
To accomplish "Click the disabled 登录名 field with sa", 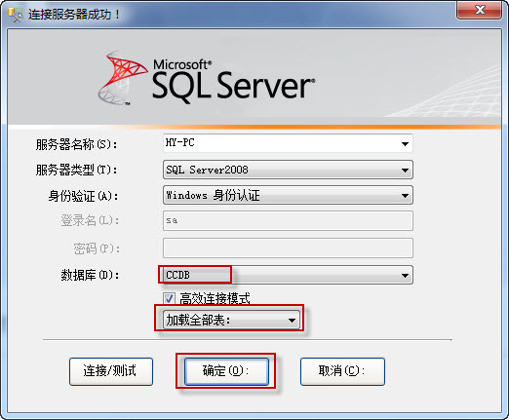I will click(x=288, y=220).
